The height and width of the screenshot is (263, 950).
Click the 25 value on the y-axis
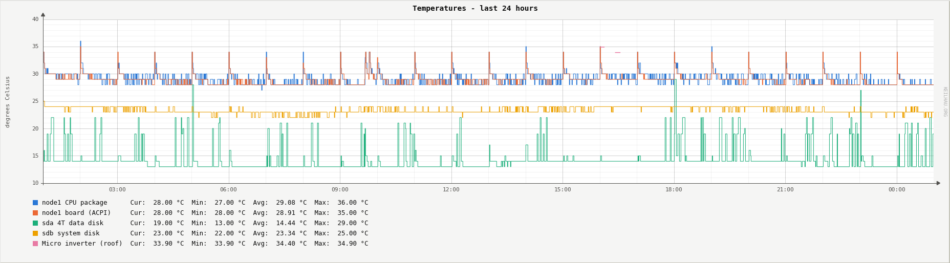35,101
